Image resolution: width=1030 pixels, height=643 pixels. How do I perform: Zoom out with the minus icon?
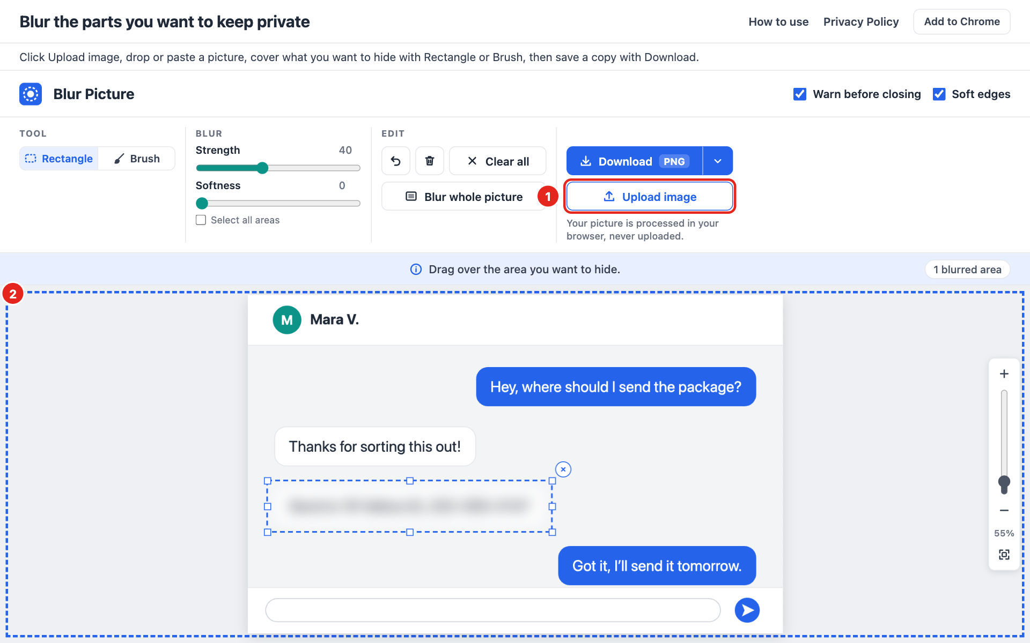[1004, 511]
